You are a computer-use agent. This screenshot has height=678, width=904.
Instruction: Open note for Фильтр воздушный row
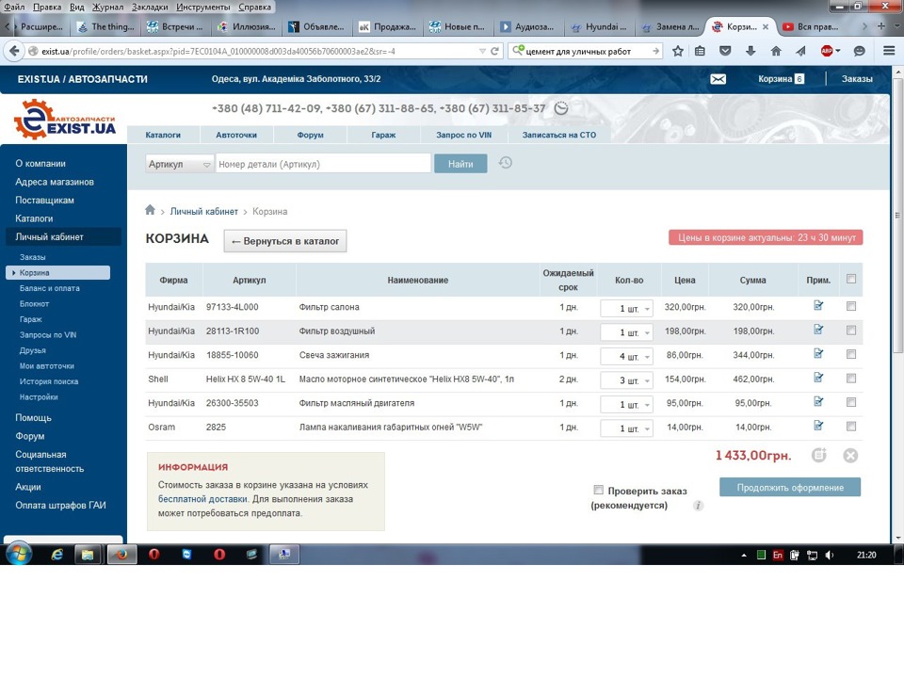pyautogui.click(x=818, y=330)
